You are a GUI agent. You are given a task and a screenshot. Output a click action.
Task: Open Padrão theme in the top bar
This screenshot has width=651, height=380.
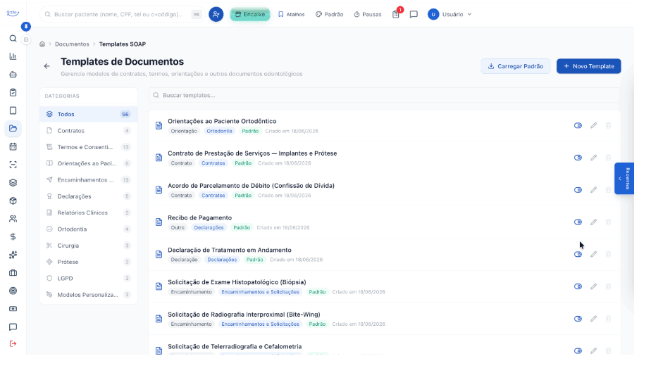329,14
